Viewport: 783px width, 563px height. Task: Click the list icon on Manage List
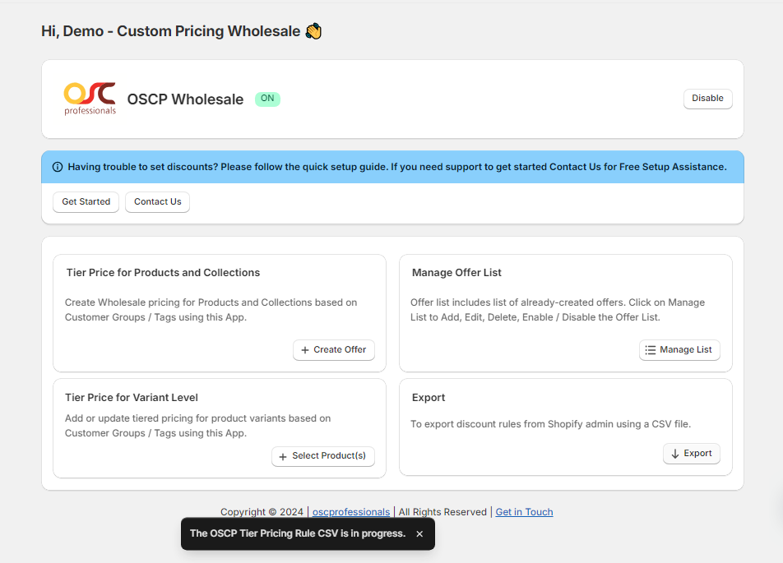tap(651, 350)
